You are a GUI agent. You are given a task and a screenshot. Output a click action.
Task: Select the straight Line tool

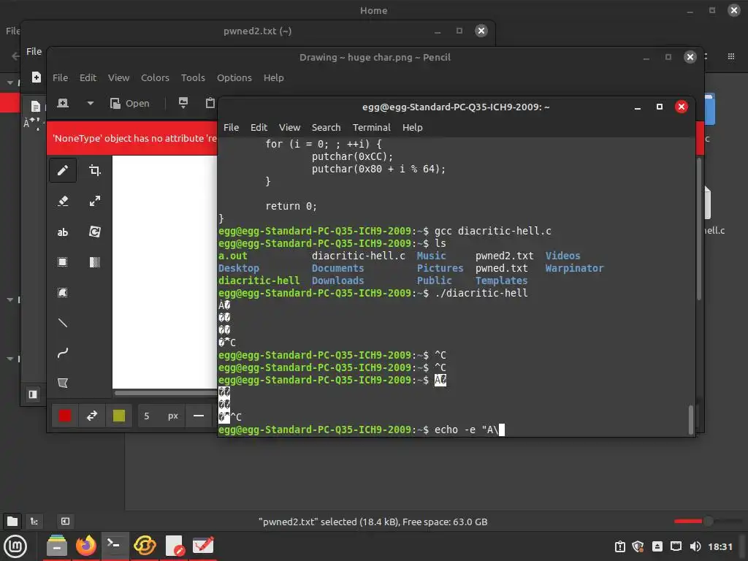pos(63,323)
